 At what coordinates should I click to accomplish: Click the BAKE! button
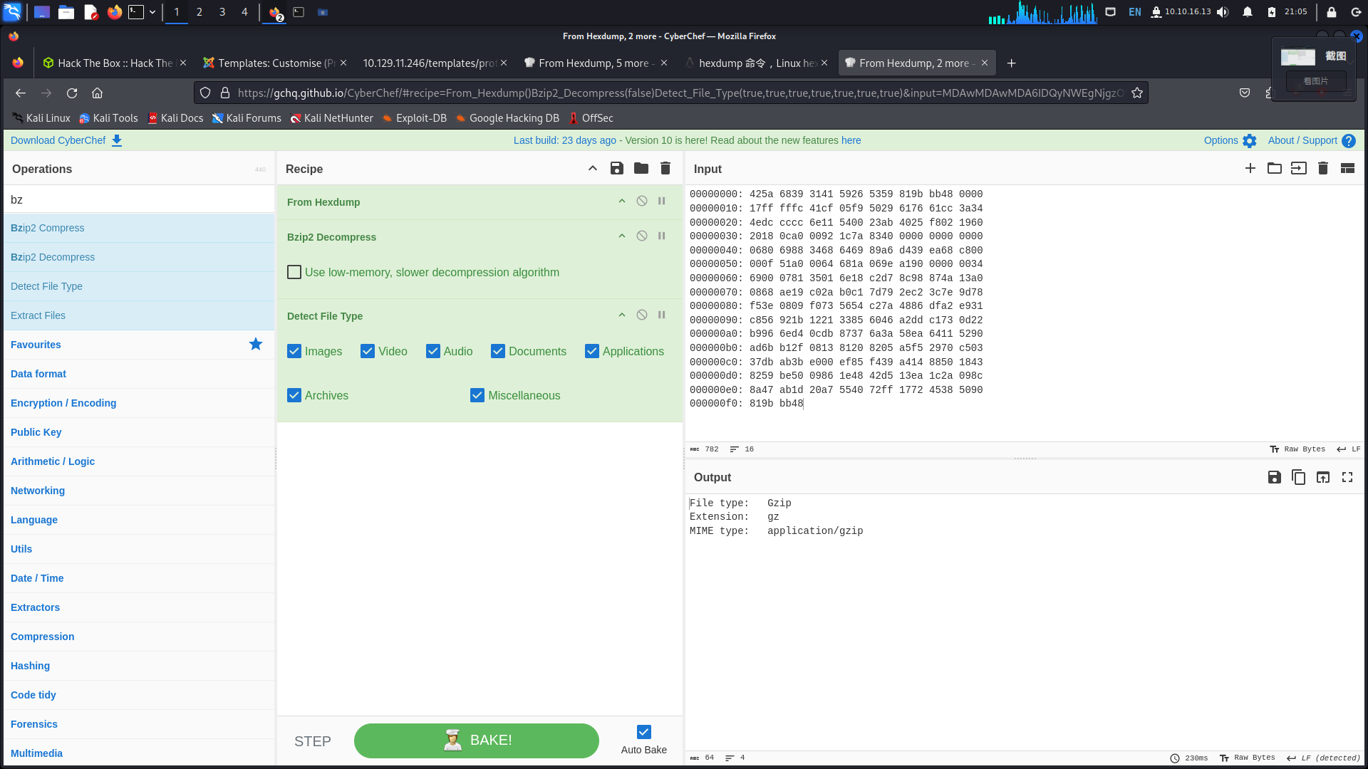click(477, 741)
